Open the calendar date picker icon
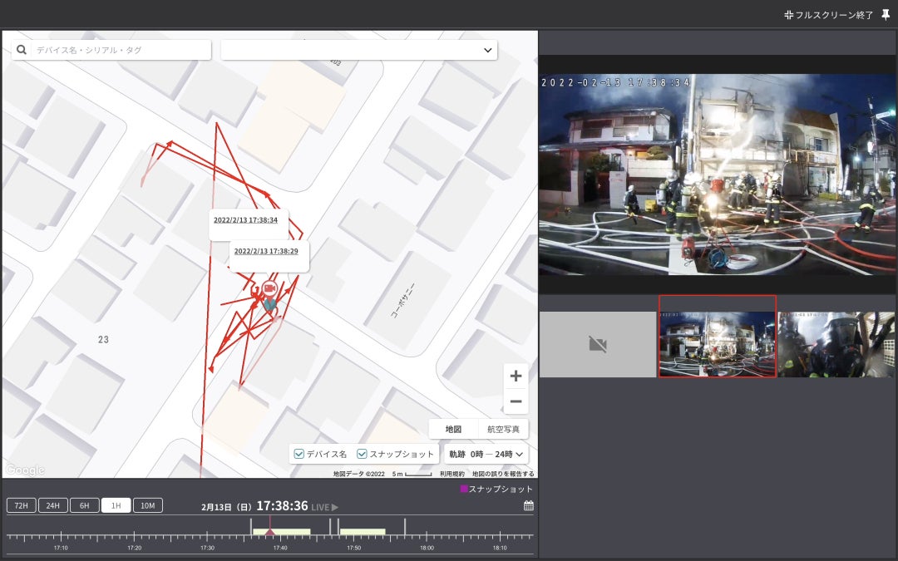Screen dimensions: 898x561 [x=528, y=505]
